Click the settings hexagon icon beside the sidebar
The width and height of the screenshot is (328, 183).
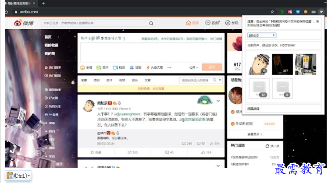[x=73, y=82]
